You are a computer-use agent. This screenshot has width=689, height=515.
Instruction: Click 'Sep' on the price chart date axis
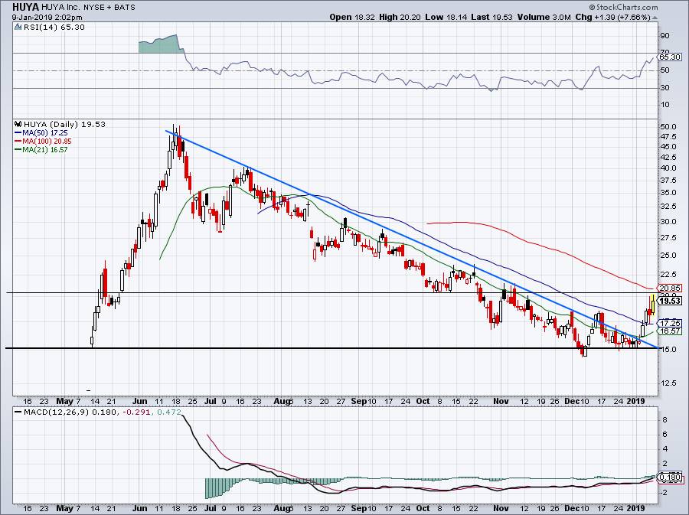[x=359, y=401]
